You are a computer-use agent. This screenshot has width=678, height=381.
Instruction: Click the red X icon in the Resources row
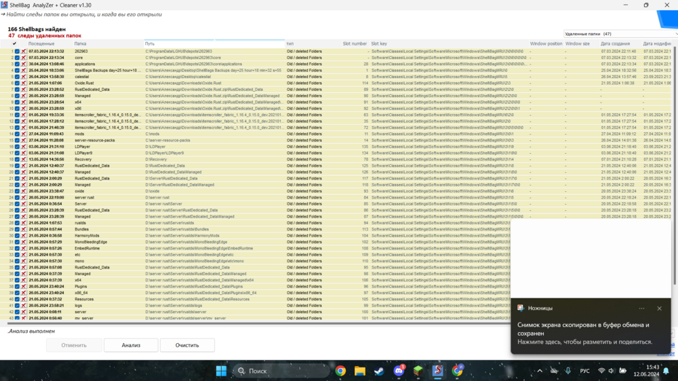pyautogui.click(x=24, y=299)
